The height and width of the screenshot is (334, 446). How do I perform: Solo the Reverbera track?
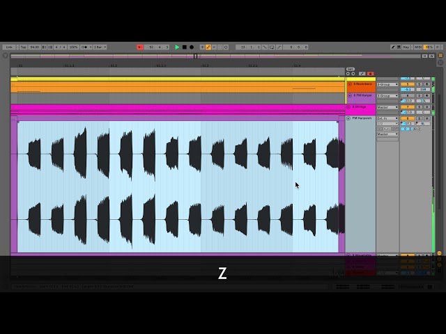click(x=419, y=84)
